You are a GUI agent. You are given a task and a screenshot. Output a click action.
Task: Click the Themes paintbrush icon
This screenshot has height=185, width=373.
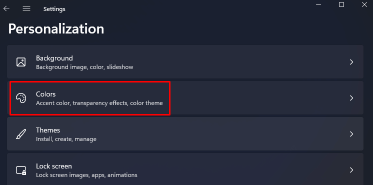pyautogui.click(x=21, y=134)
